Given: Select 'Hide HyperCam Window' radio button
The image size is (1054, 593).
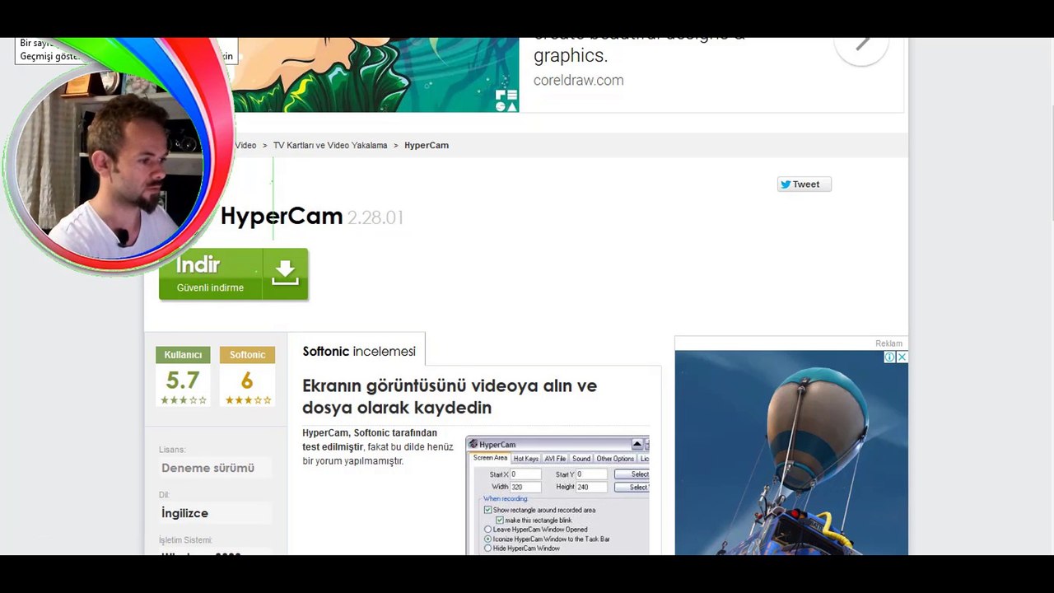Looking at the screenshot, I should (x=487, y=548).
